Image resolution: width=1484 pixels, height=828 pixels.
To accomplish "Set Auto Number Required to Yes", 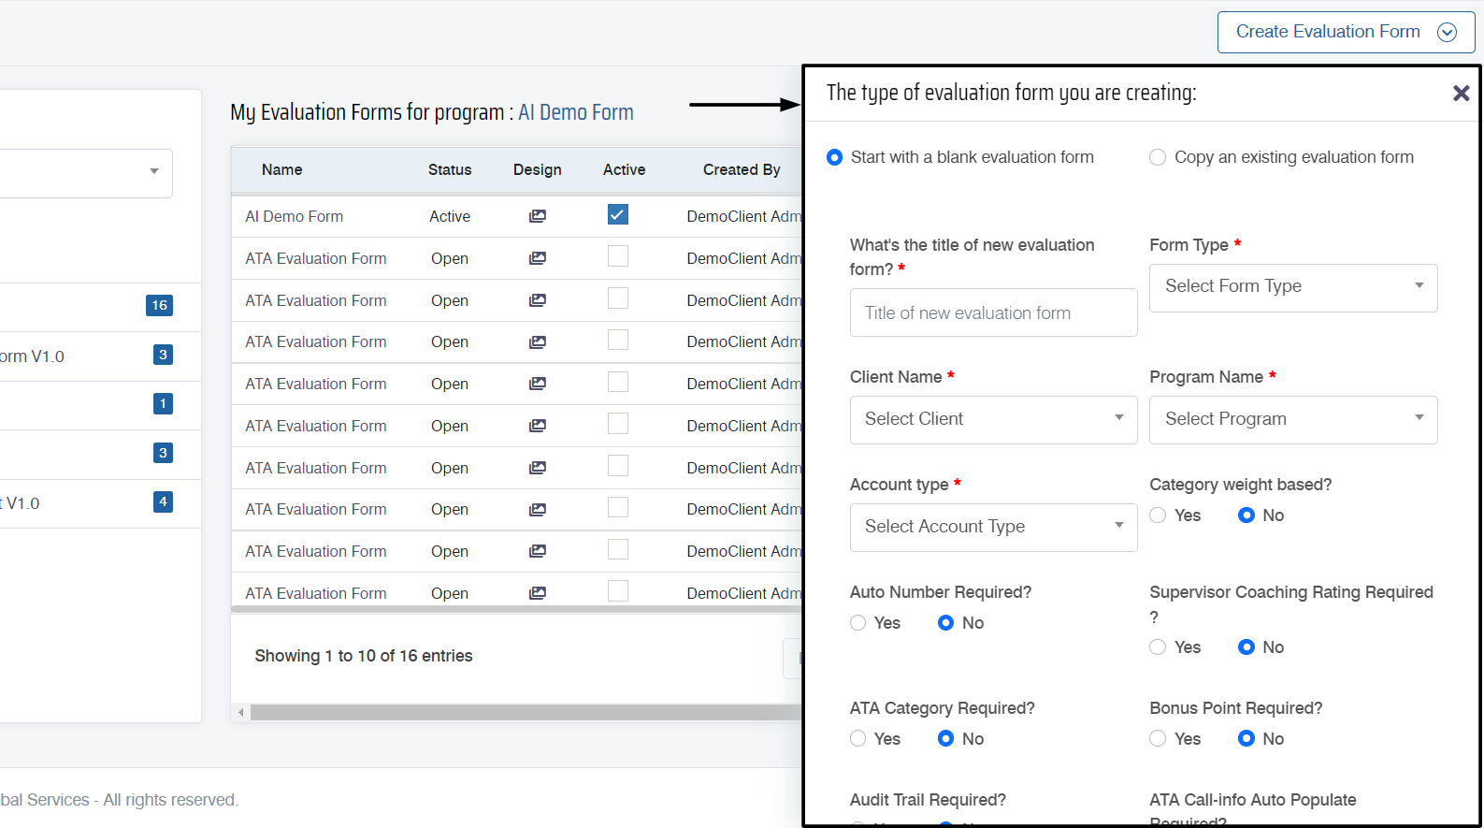I will [857, 623].
